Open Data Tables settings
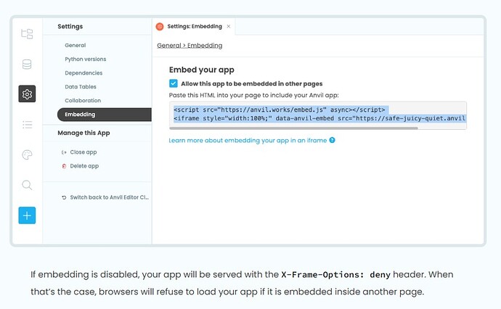The image size is (501, 309). tap(81, 86)
